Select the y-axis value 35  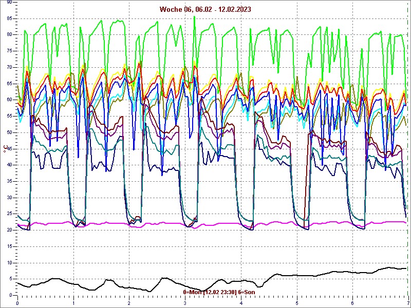pos(9,181)
